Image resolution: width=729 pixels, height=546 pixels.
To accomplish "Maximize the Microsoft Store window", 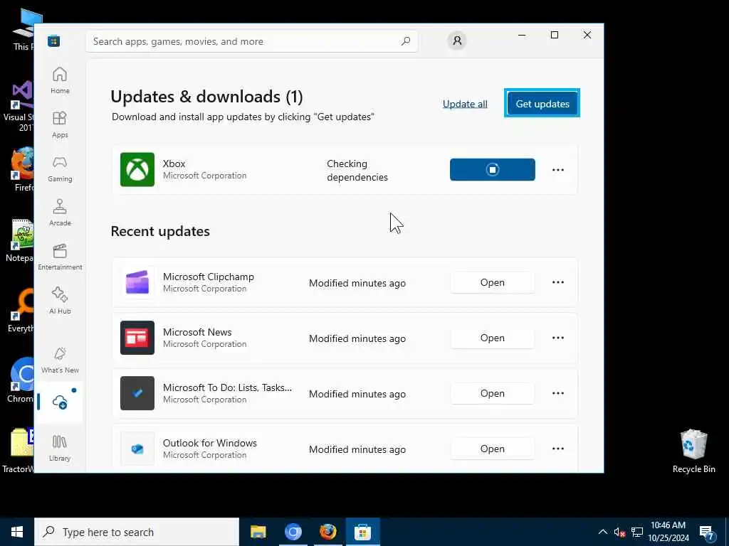I will tap(555, 35).
